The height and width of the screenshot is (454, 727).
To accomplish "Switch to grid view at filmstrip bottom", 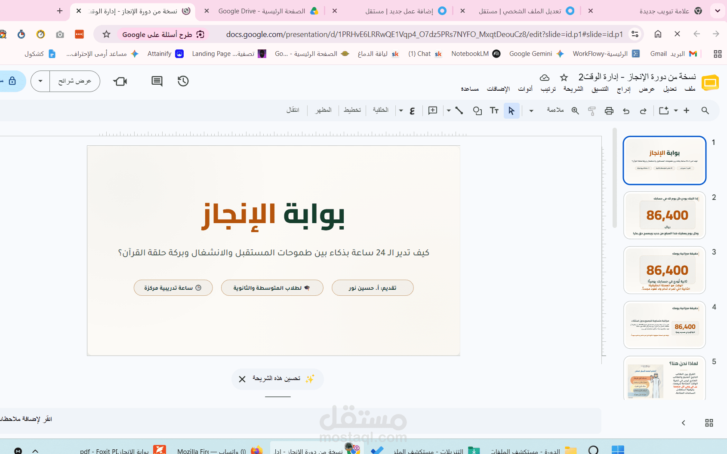I will coord(709,423).
